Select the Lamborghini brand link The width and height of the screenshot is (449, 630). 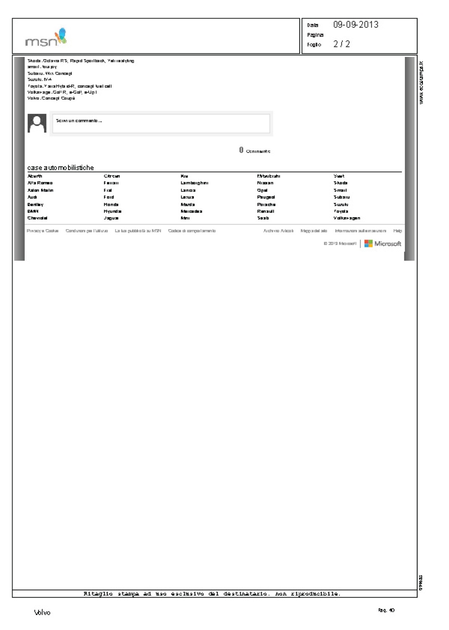click(194, 183)
